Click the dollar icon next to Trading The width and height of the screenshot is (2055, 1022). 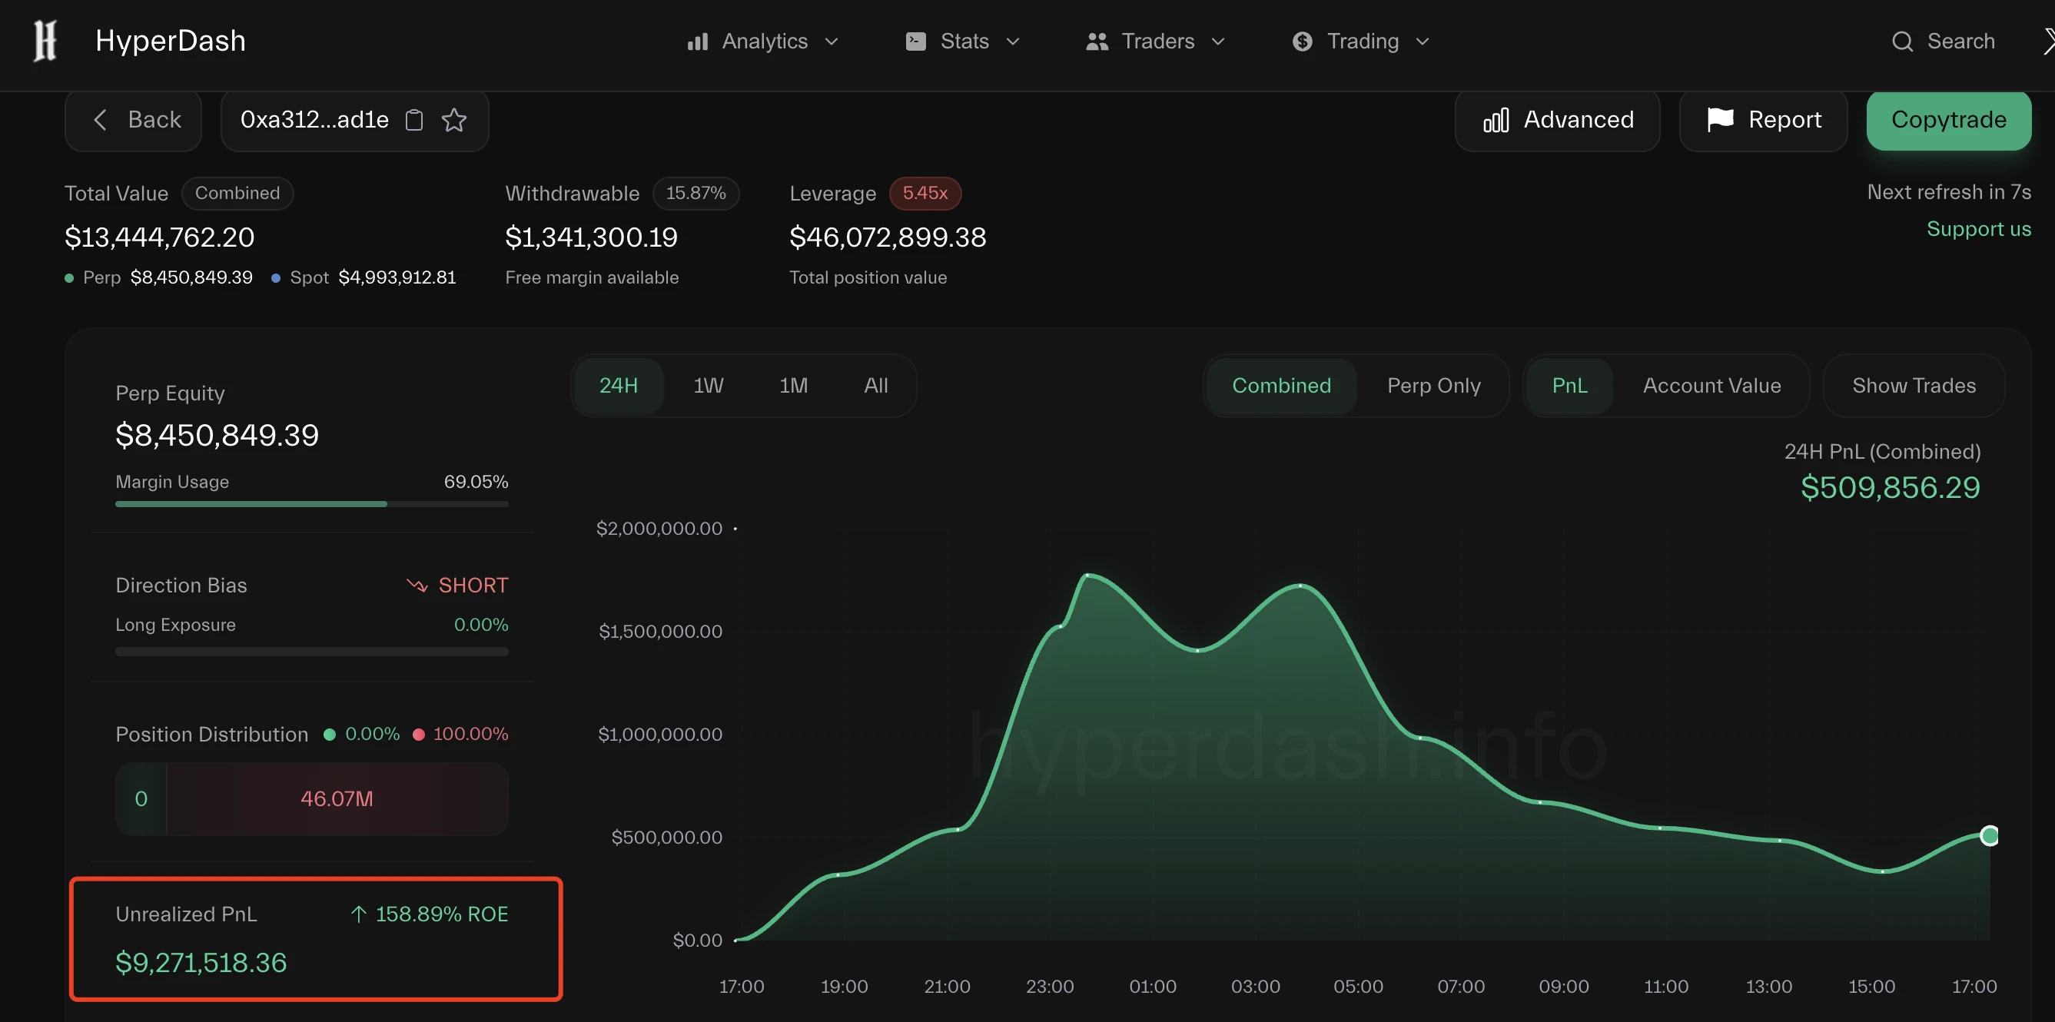[1302, 41]
